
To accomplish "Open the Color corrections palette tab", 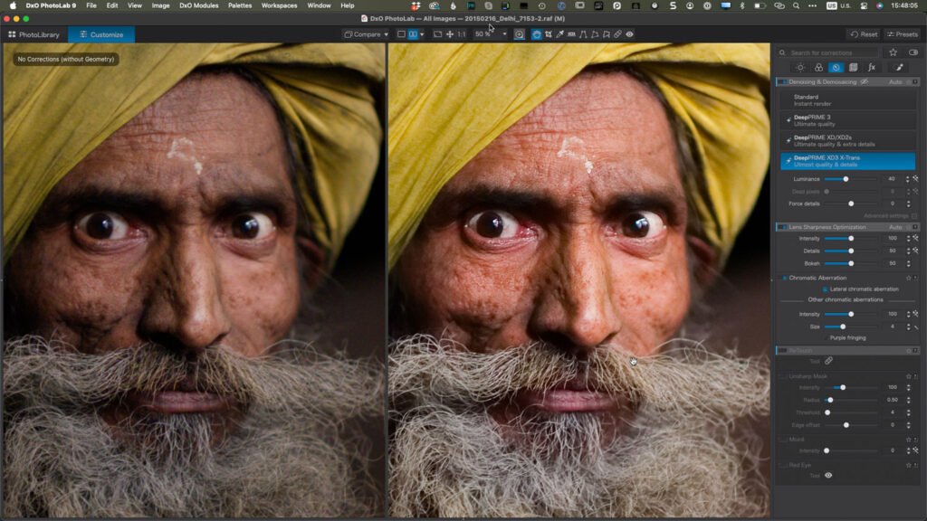I will tap(818, 67).
